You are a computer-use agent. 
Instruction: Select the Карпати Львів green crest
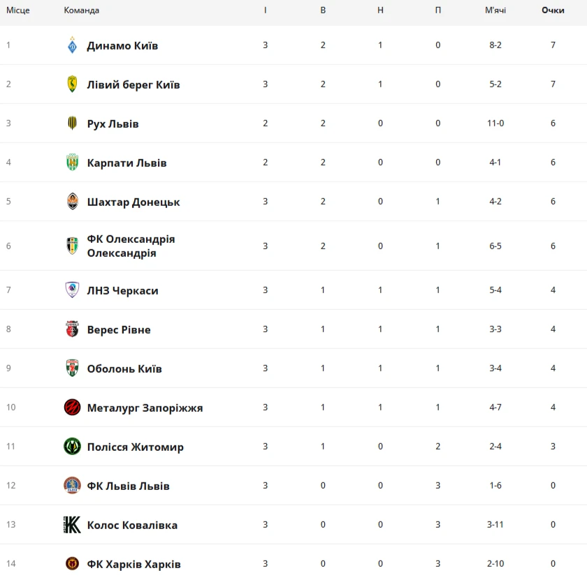tap(72, 163)
